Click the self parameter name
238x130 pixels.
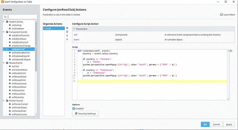[76, 35]
